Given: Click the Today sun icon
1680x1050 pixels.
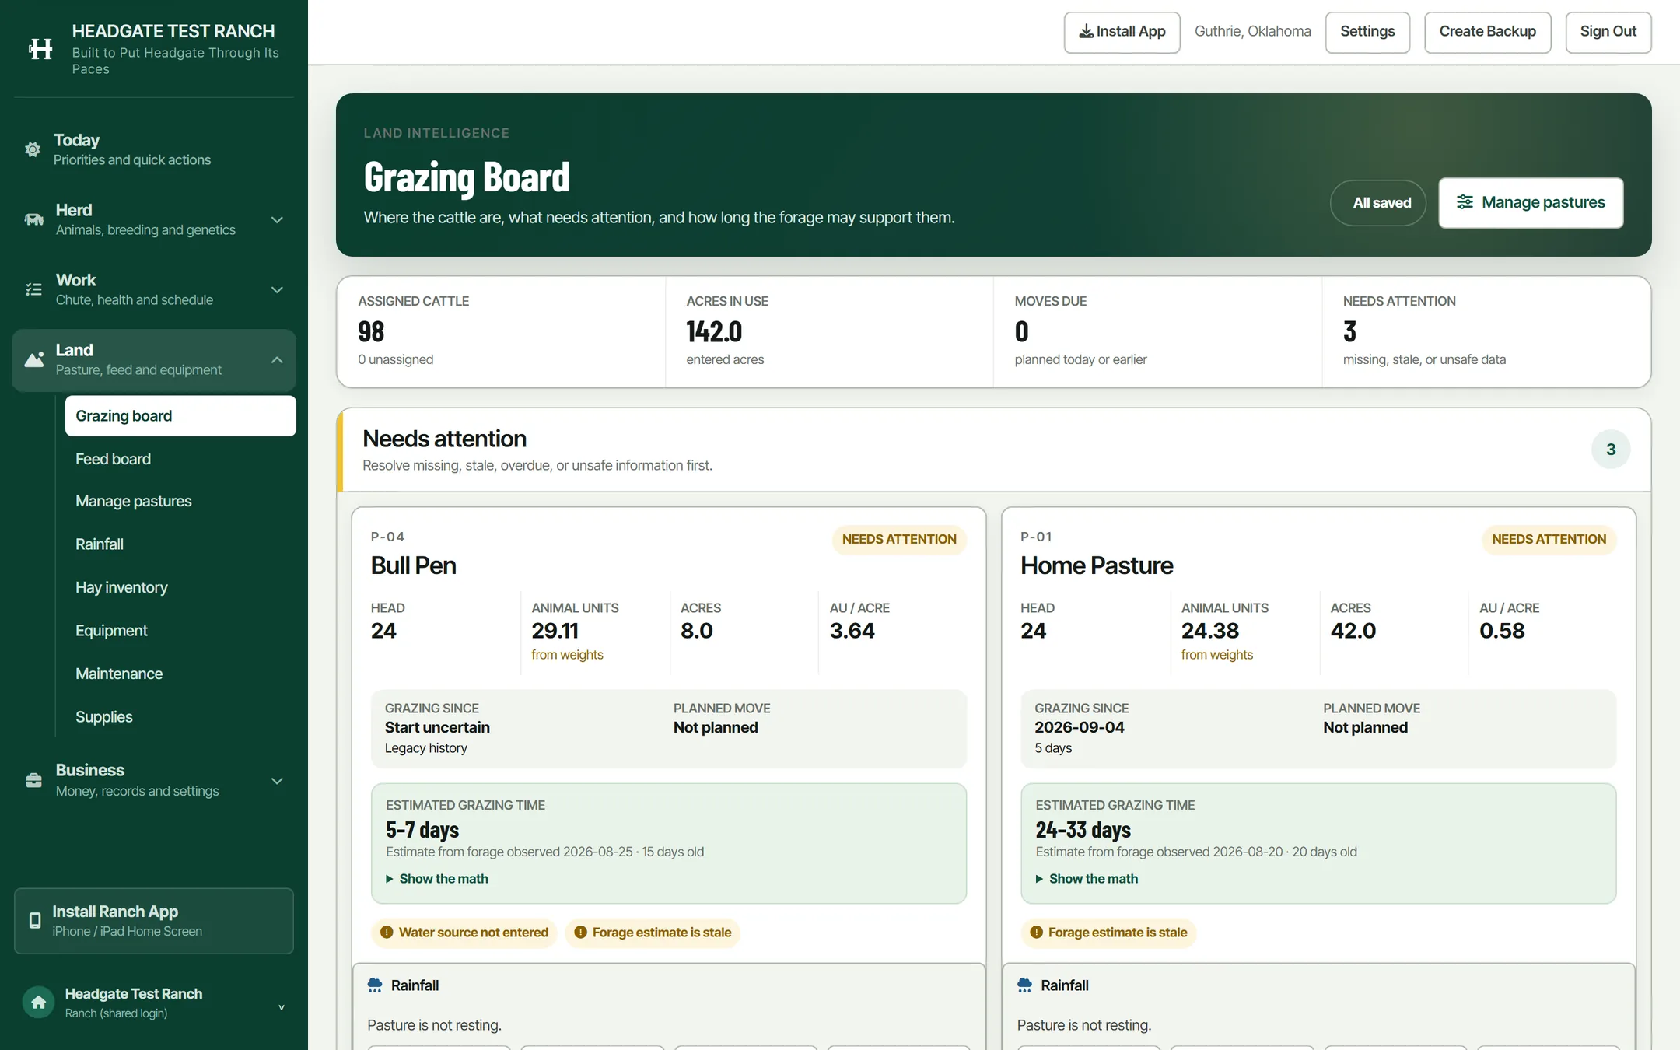Looking at the screenshot, I should pos(33,149).
